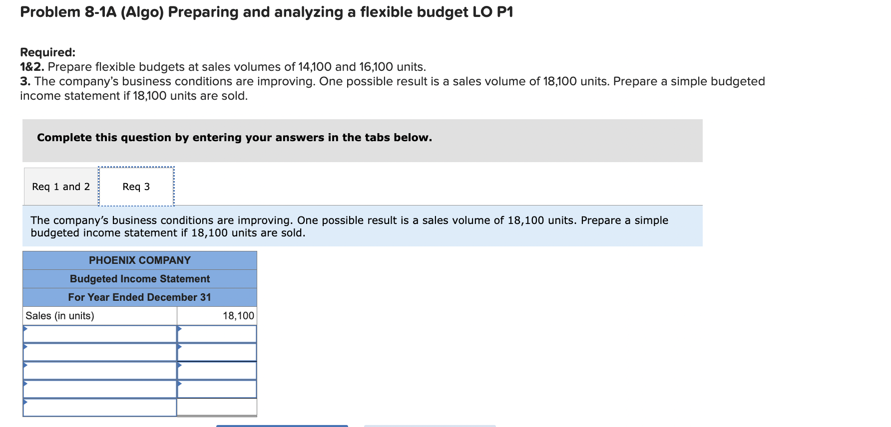The image size is (891, 427).
Task: Click the second amount input field
Action: 217,352
